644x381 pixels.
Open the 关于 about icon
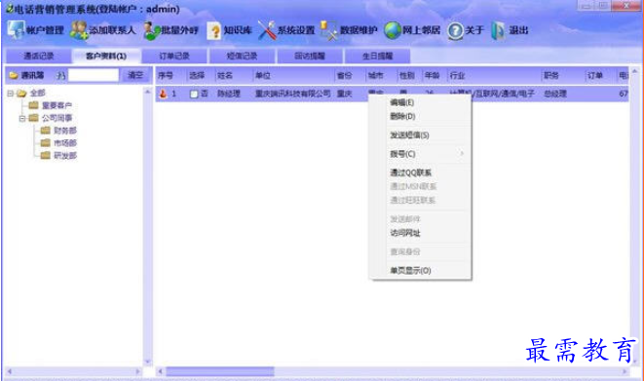tap(455, 30)
